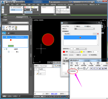Click the pencil edit icon in data table

(37, 74)
